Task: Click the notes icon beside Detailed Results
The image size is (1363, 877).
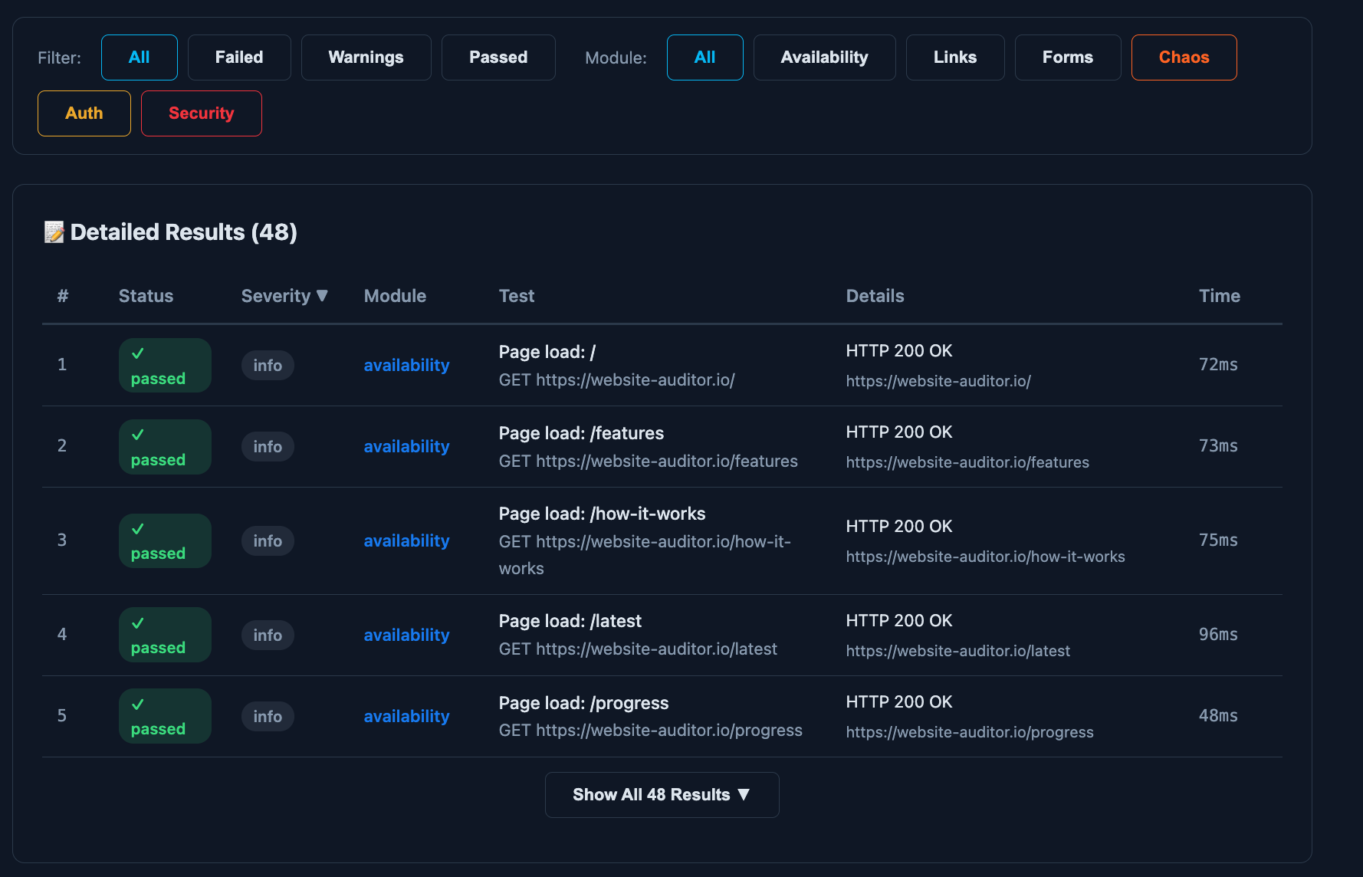Action: 53,232
